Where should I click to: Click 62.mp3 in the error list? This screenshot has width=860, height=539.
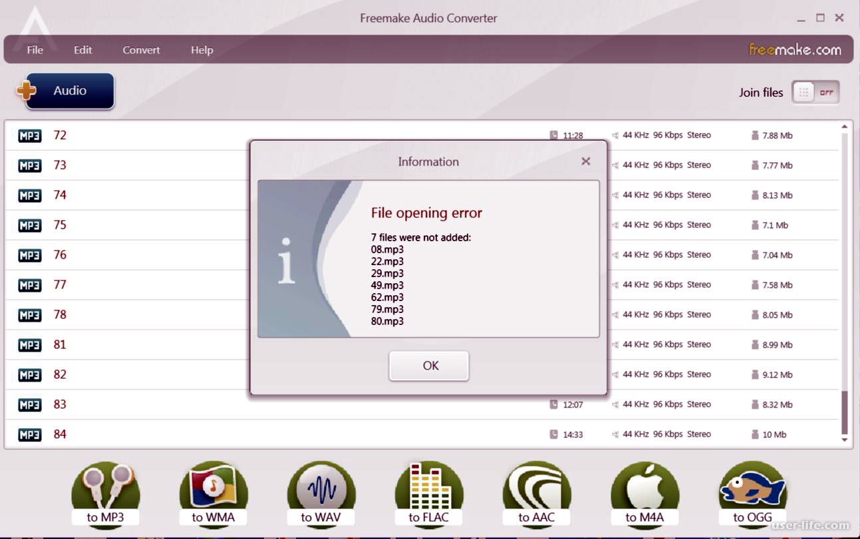coord(387,297)
